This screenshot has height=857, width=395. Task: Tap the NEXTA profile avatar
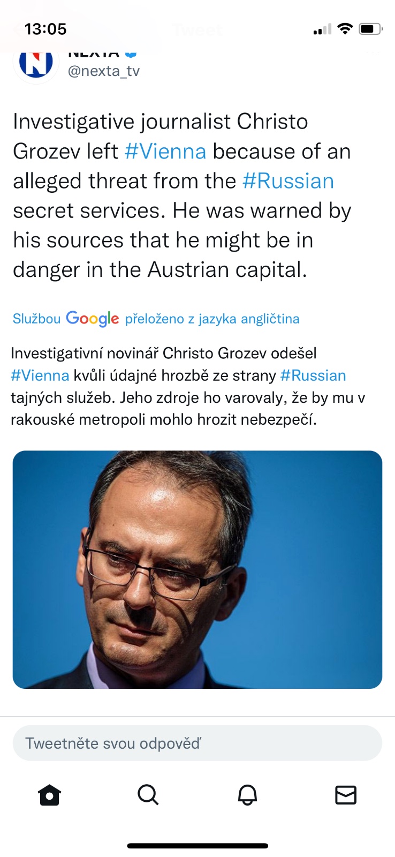[x=36, y=63]
